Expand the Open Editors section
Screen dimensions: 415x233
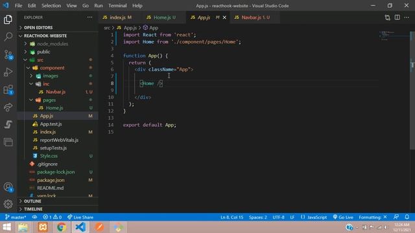tap(58, 27)
